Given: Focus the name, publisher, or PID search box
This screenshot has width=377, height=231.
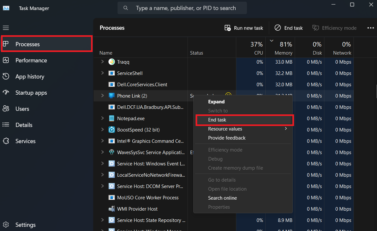Looking at the screenshot, I should [182, 8].
